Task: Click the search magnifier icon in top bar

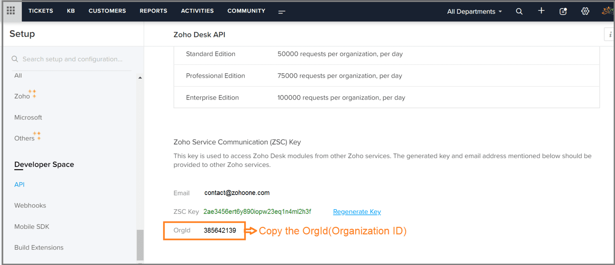Action: click(x=519, y=12)
